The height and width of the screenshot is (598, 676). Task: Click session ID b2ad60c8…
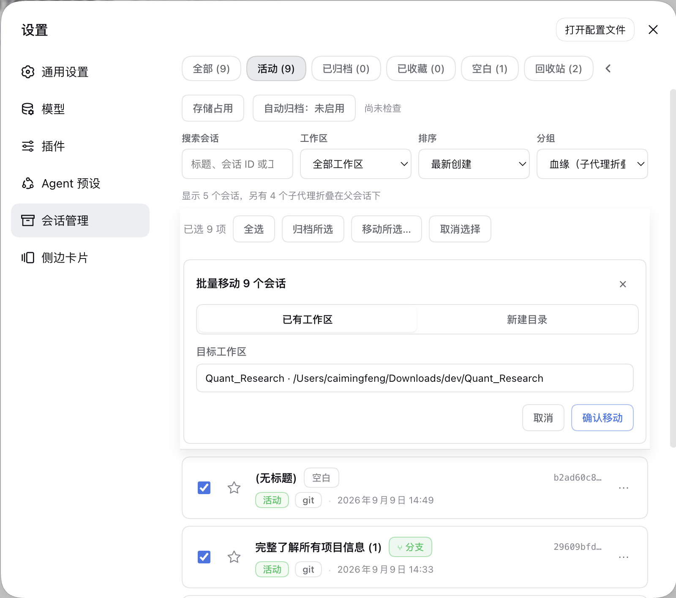pyautogui.click(x=578, y=478)
